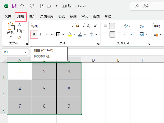Align text right
The image size is (164, 123).
tap(119, 34)
